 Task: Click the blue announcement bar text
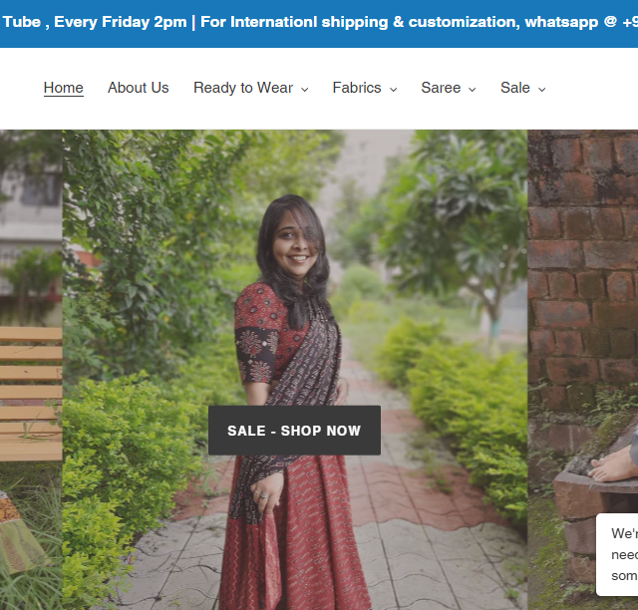[x=319, y=22]
